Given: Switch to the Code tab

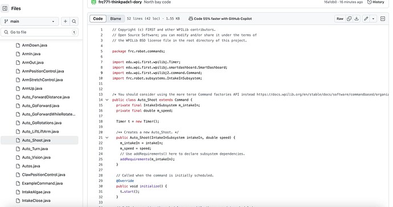Looking at the screenshot, I should 98,19.
